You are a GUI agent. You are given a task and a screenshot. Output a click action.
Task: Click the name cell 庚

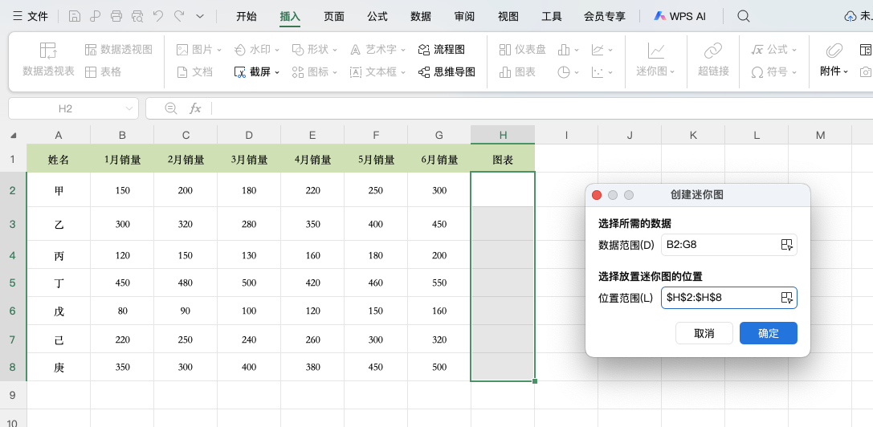tap(59, 367)
